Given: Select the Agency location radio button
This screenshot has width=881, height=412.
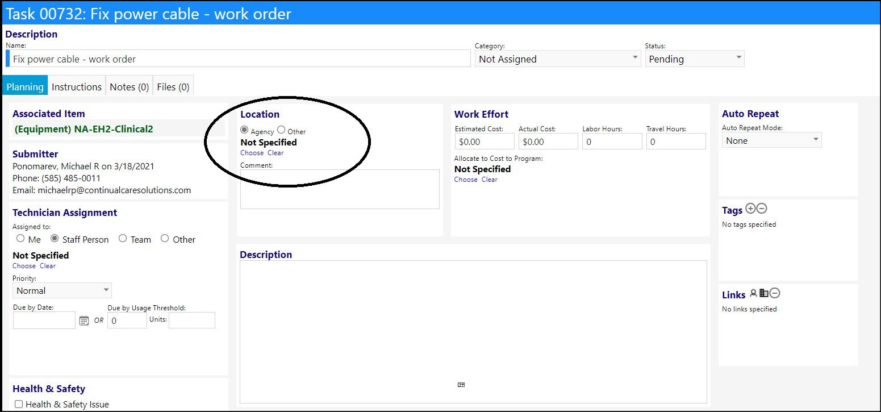Looking at the screenshot, I should (245, 130).
